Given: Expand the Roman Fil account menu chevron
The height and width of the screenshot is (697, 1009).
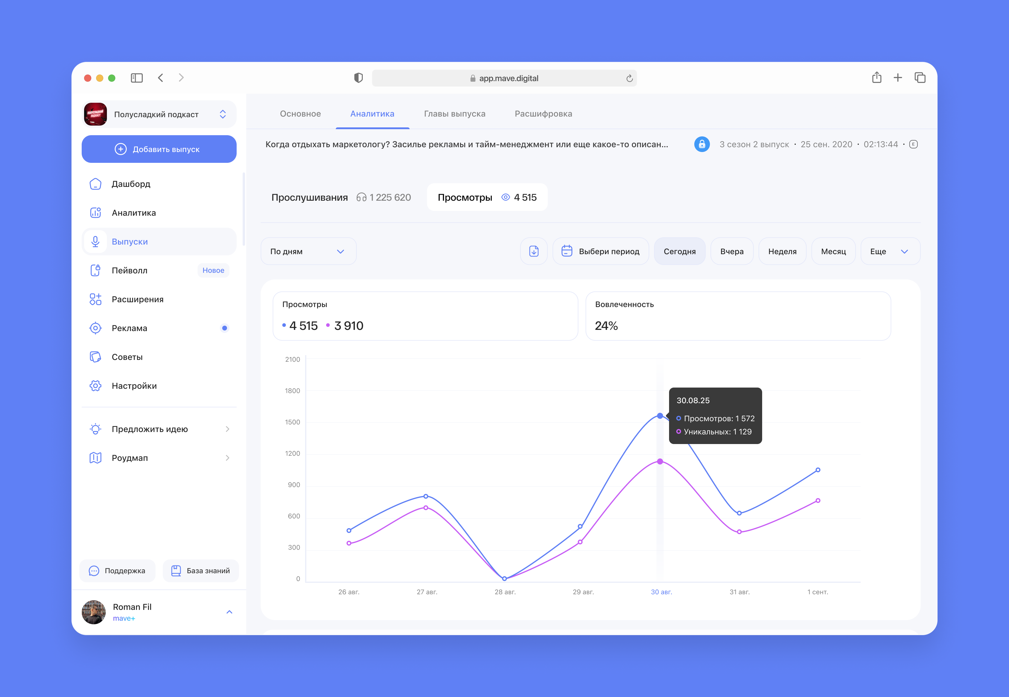Looking at the screenshot, I should tap(229, 612).
